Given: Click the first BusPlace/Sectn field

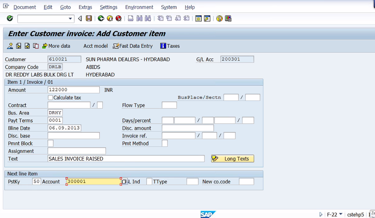Looking at the screenshot, I should 231,97.
